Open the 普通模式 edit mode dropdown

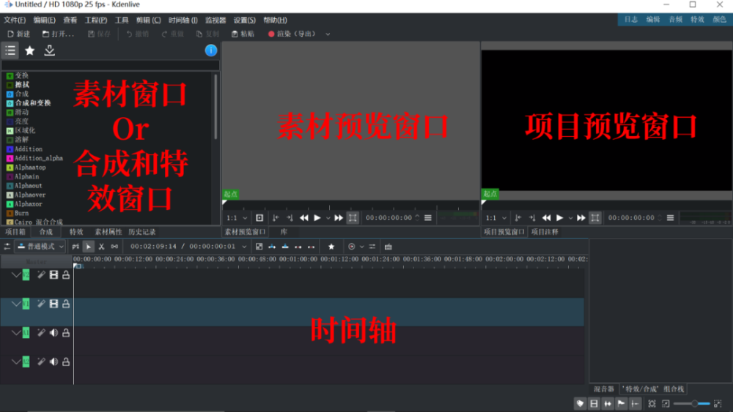pos(40,247)
